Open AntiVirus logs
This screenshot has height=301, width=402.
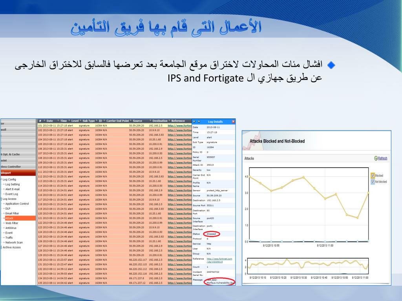11,228
